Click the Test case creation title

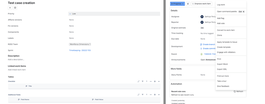21,3
